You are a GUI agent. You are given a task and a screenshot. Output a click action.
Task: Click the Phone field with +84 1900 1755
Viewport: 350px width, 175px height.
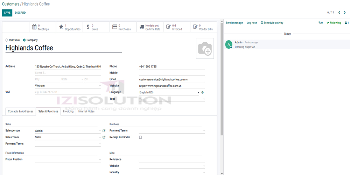[172, 66]
